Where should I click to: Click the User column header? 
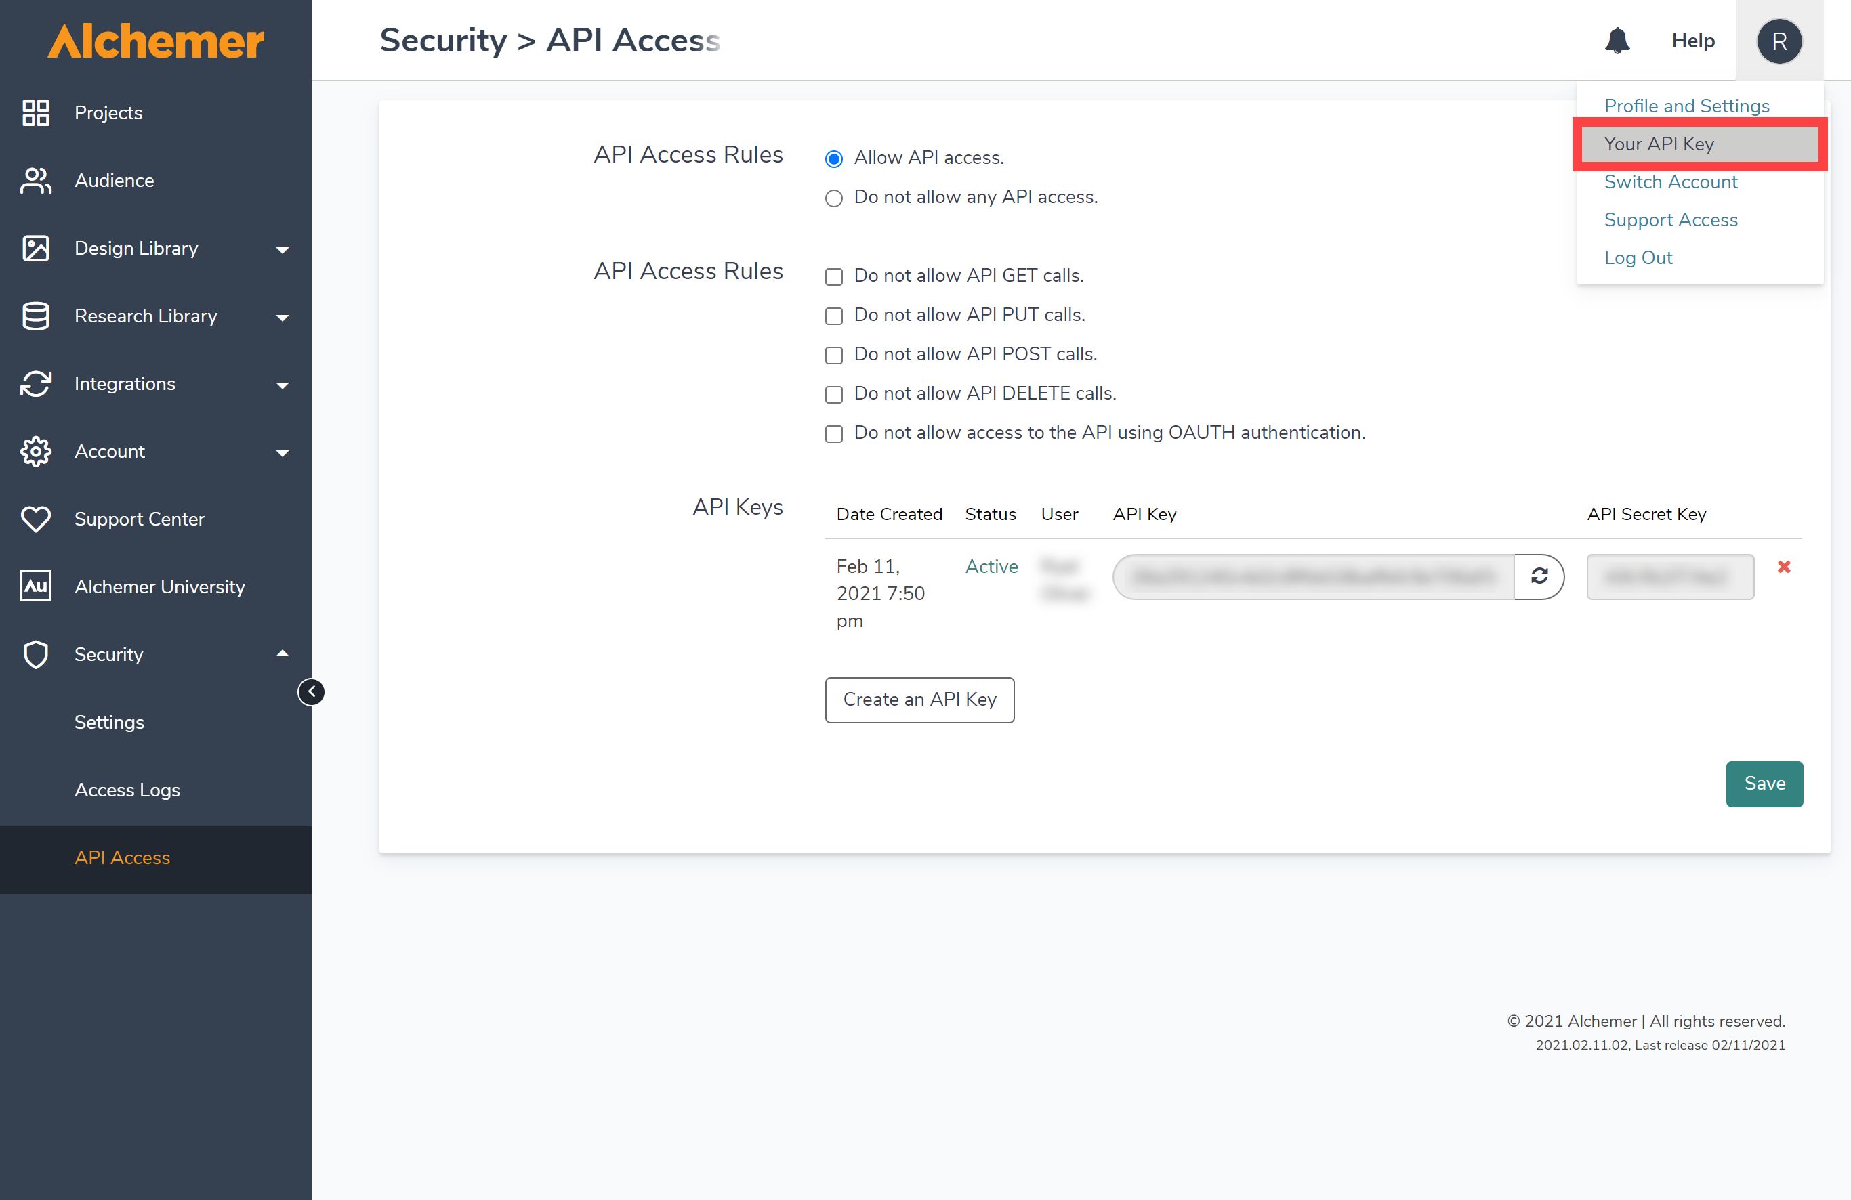(x=1059, y=514)
